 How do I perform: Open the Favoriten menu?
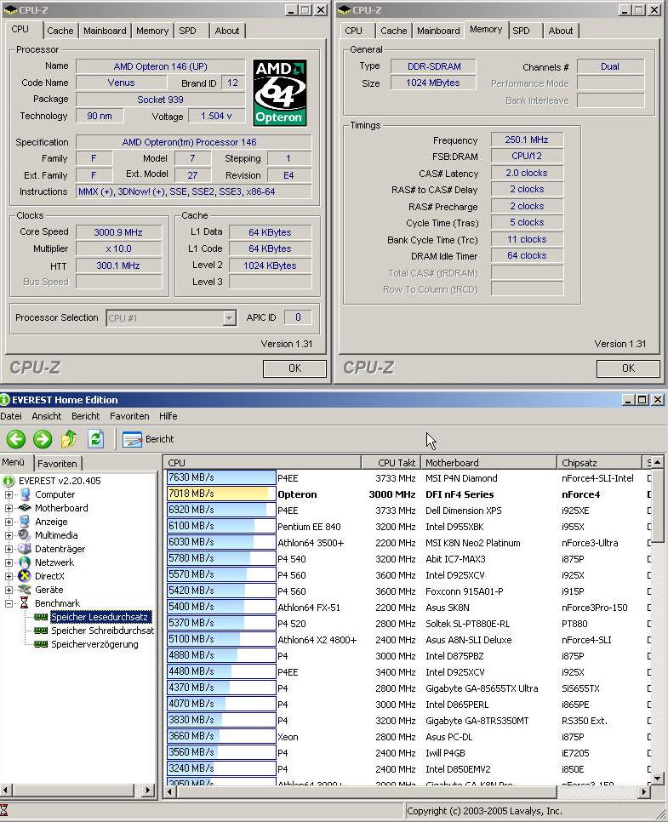pos(129,416)
